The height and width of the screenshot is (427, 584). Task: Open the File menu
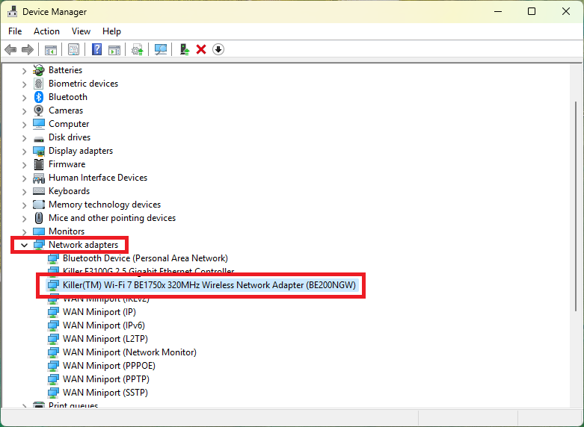(x=15, y=31)
